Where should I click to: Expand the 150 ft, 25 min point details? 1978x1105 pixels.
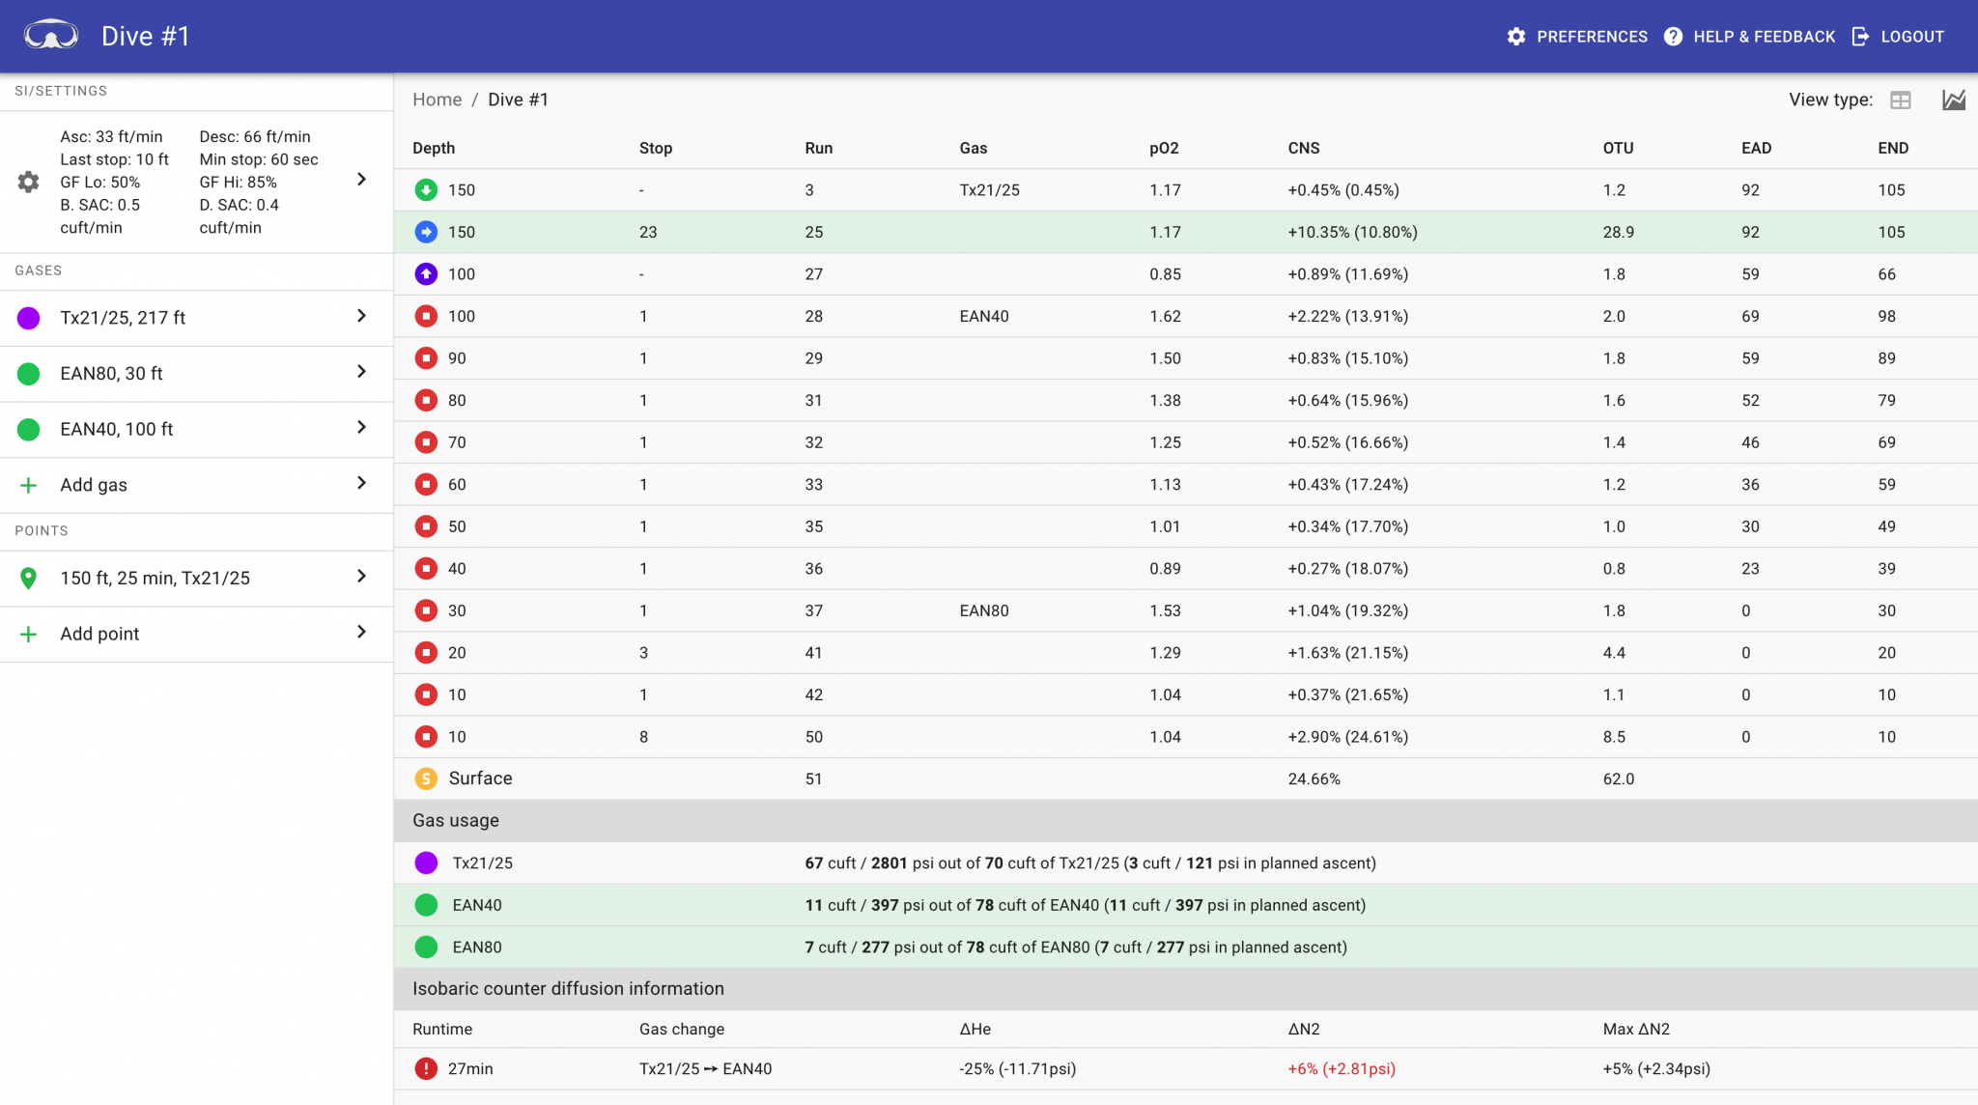362,578
